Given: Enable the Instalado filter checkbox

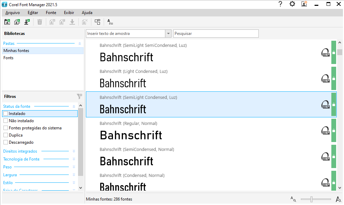Looking at the screenshot, I should click(x=5, y=114).
